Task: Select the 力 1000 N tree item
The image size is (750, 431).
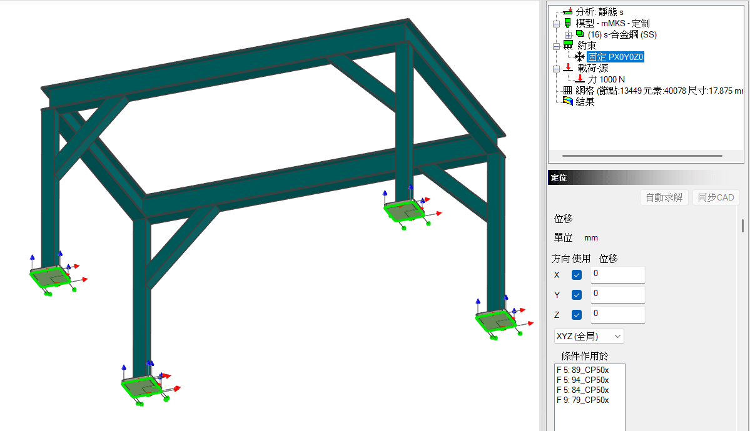Action: 606,79
